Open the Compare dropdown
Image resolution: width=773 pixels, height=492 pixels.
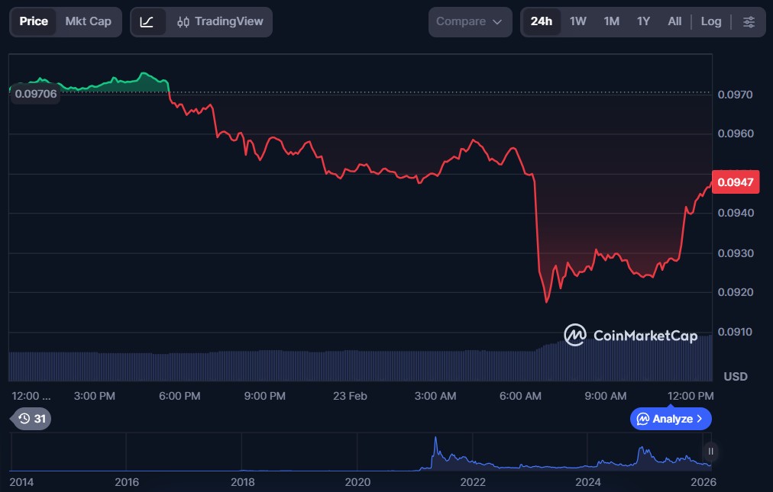tap(469, 22)
